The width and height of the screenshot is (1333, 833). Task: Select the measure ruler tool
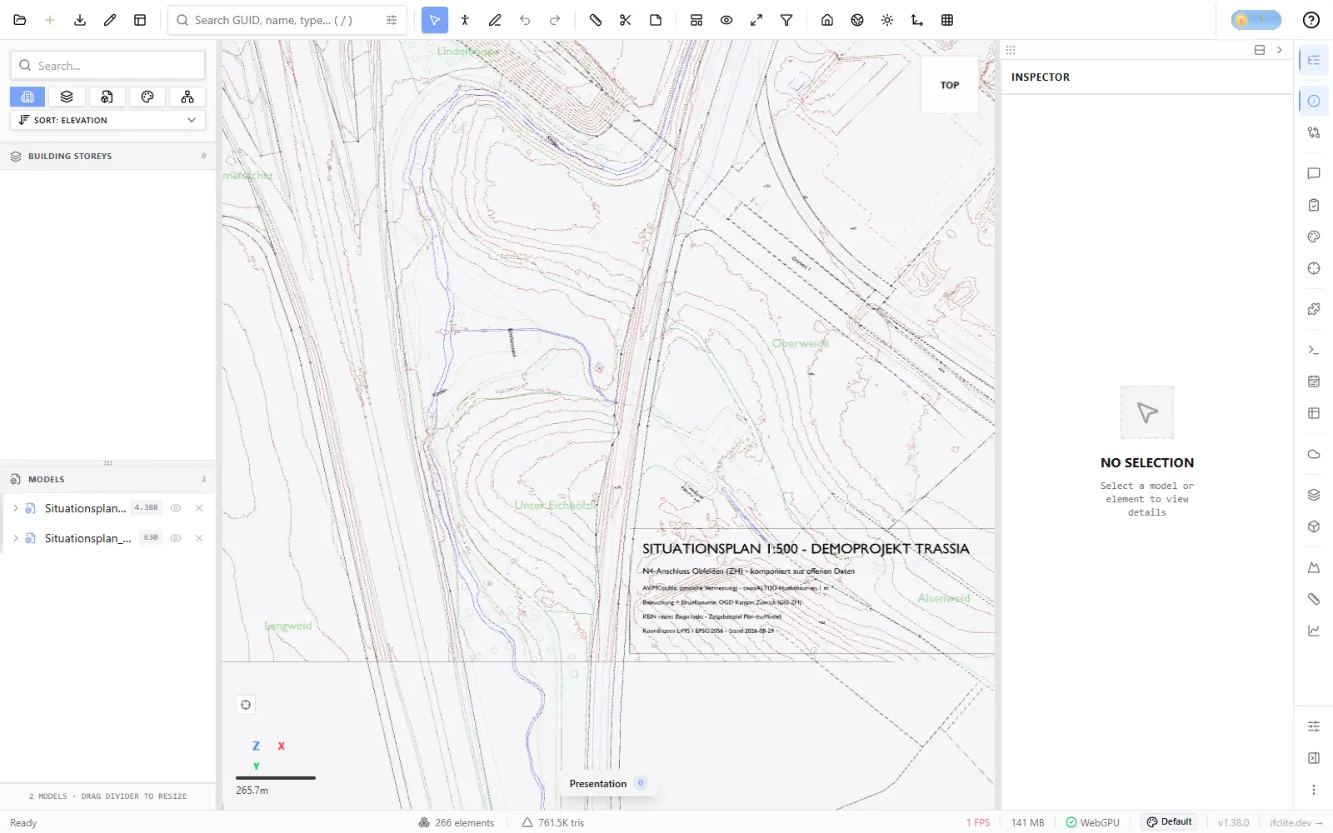click(x=596, y=20)
